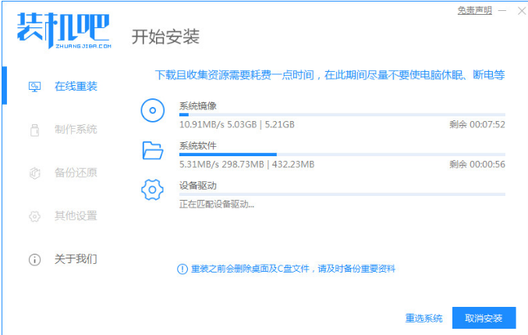Click the warning icon beside the backup reminder
Image resolution: width=528 pixels, height=335 pixels.
click(x=182, y=269)
